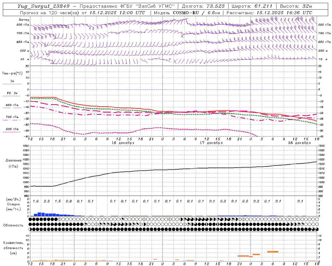Click the "Давление" pressure panel label
Image resolution: width=332 pixels, height=266 pixels.
13,161
